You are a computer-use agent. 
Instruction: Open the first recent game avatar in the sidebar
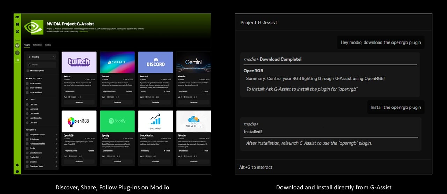(x=17, y=46)
